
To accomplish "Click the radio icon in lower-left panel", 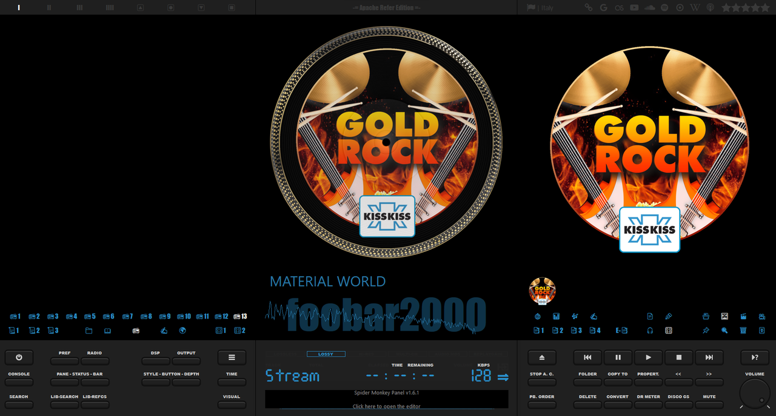I will 136,331.
